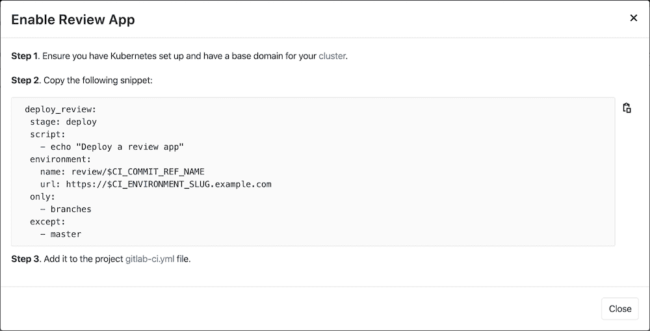
Task: Open the cluster link in Step 1
Action: (x=332, y=56)
